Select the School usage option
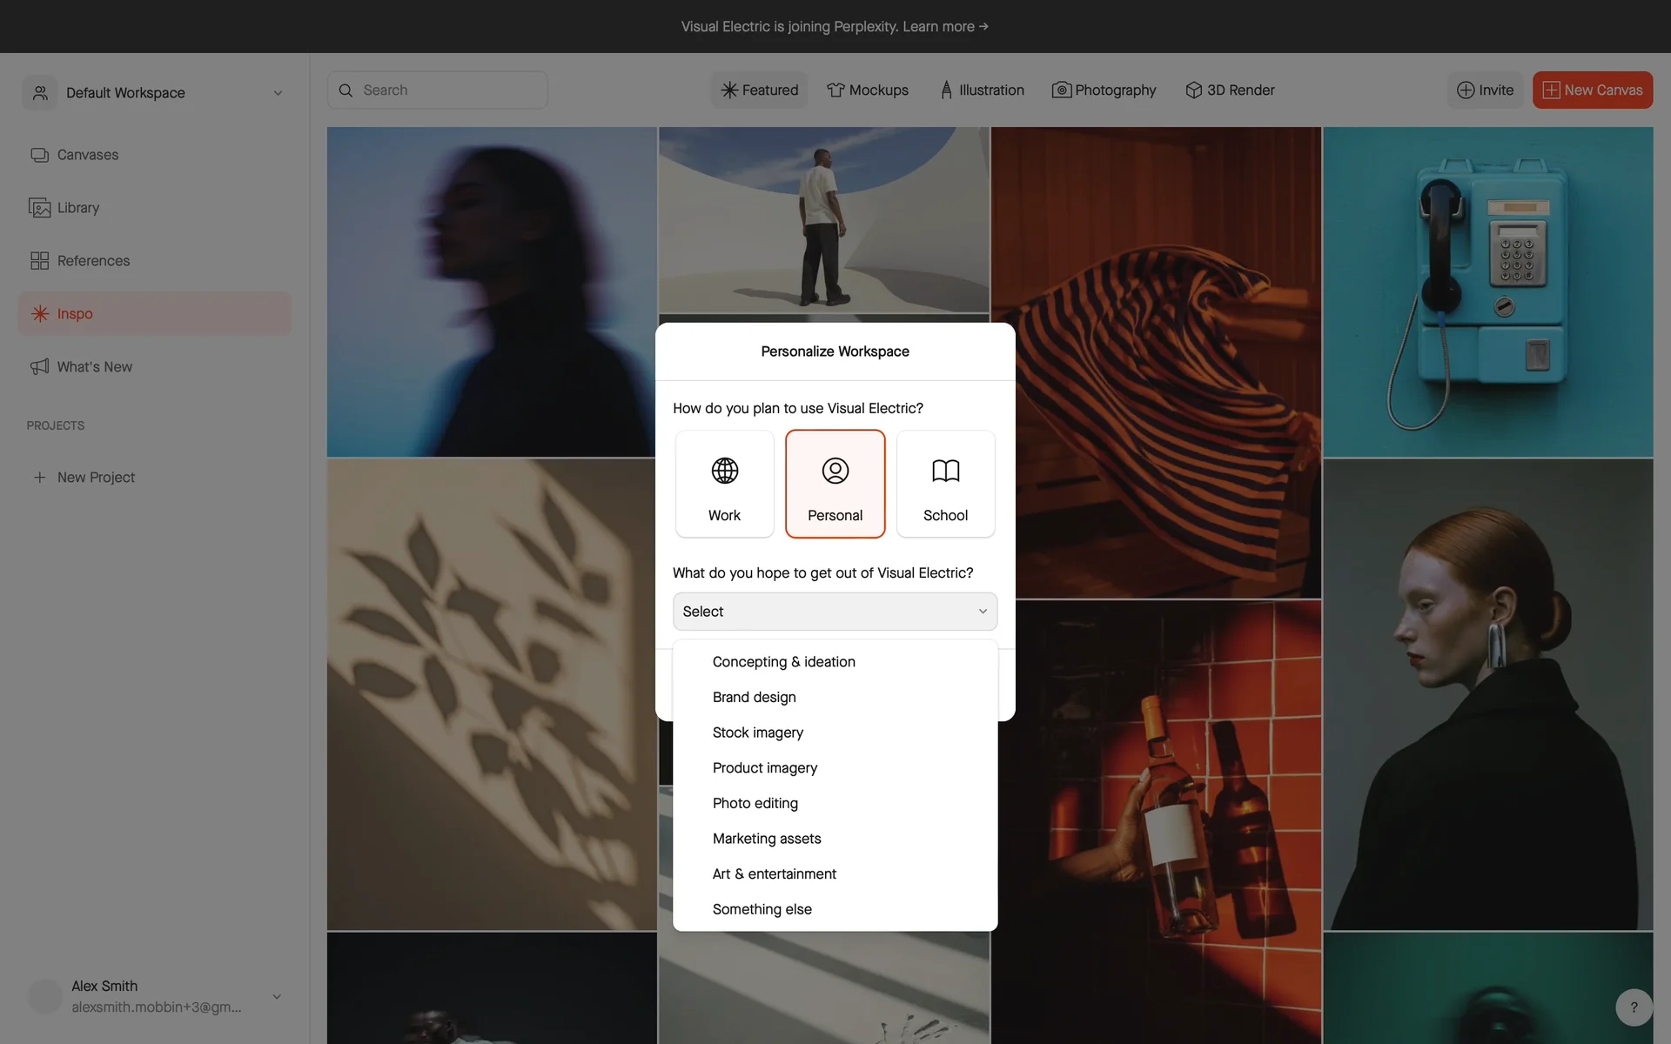Image resolution: width=1671 pixels, height=1044 pixels. coord(945,484)
